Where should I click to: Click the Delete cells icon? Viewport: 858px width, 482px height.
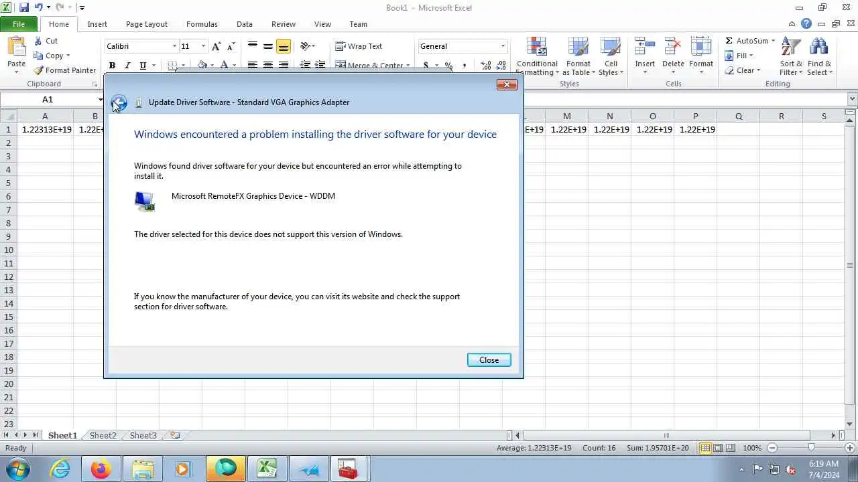(x=673, y=46)
